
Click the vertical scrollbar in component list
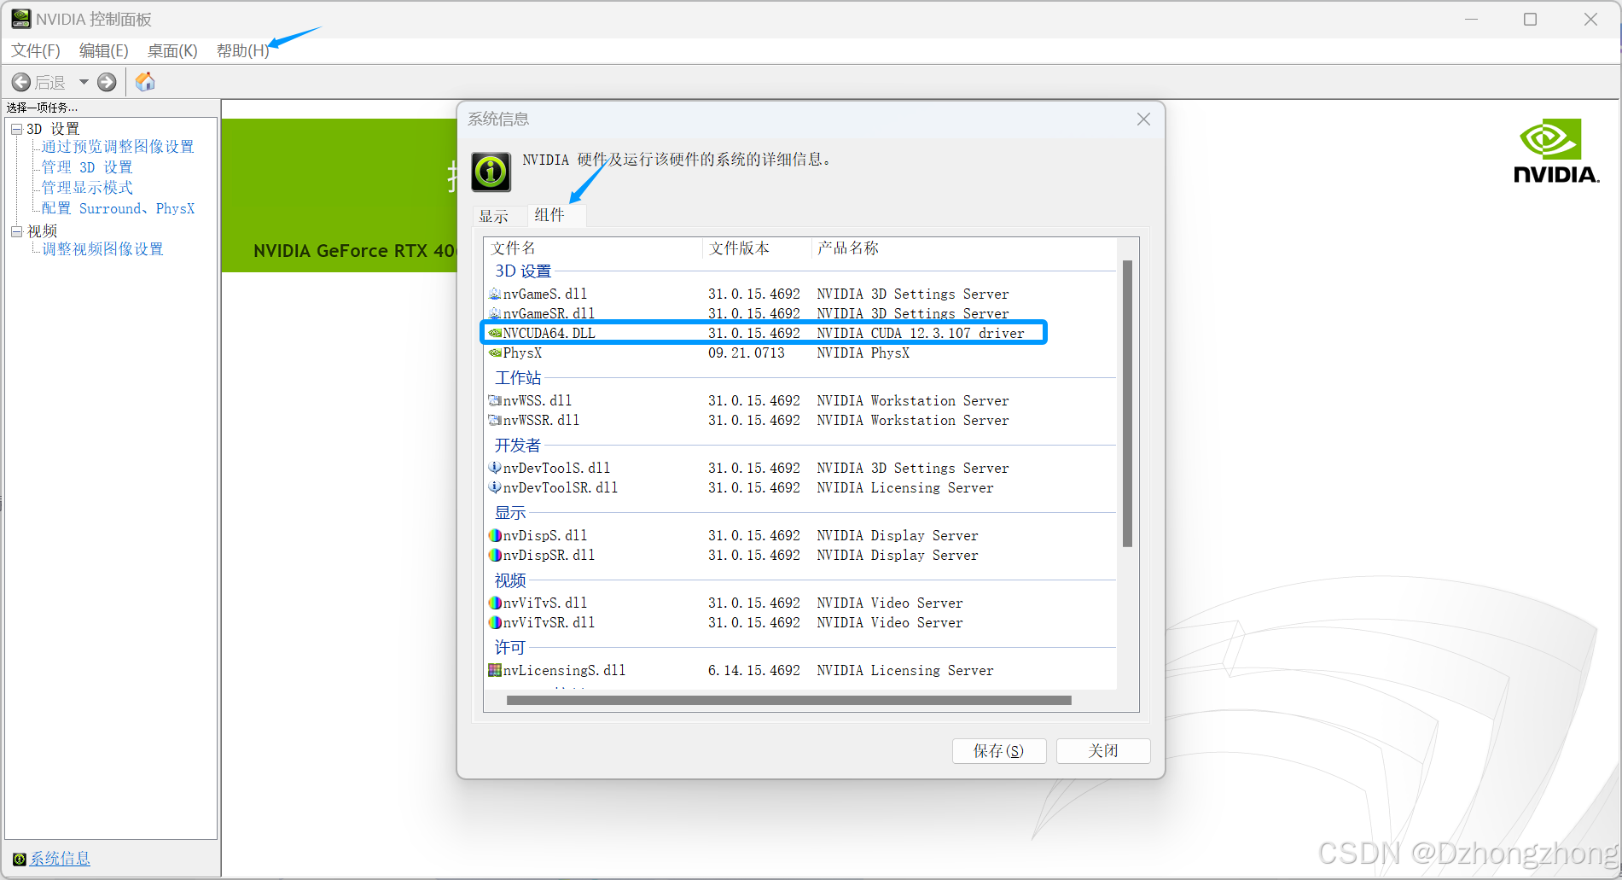[1127, 403]
